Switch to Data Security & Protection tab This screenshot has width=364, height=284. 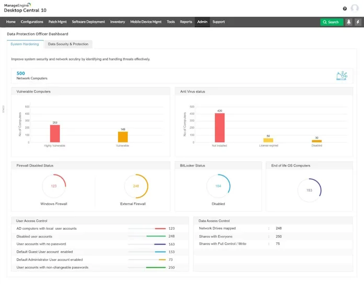[68, 44]
